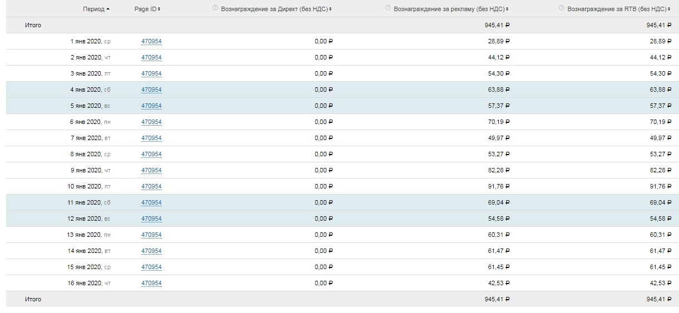Open Page ID 470954 link for 1 янв 2020
The image size is (679, 313).
click(151, 42)
